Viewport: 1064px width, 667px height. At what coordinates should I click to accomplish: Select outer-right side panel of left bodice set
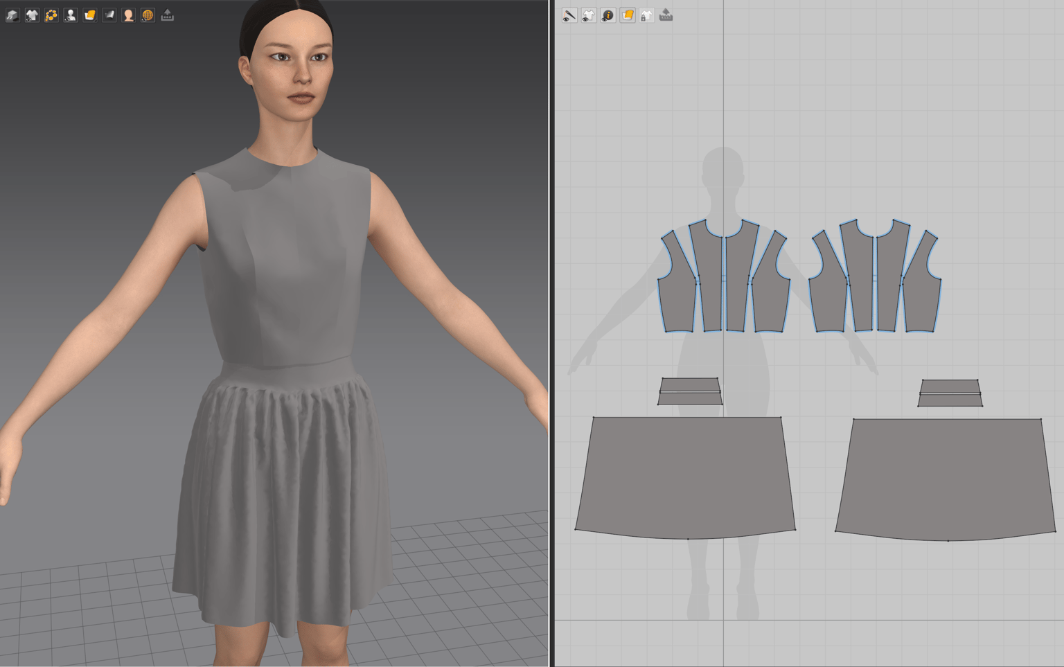click(x=771, y=291)
